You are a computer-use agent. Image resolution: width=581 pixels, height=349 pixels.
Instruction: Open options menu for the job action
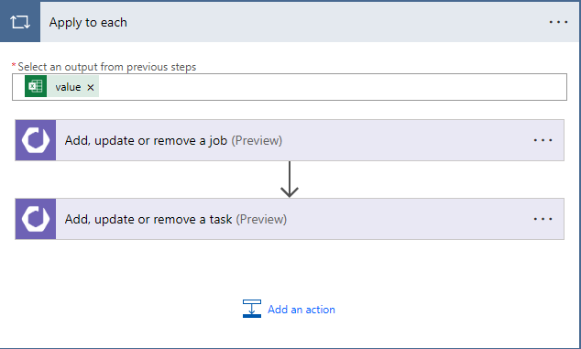pyautogui.click(x=543, y=140)
